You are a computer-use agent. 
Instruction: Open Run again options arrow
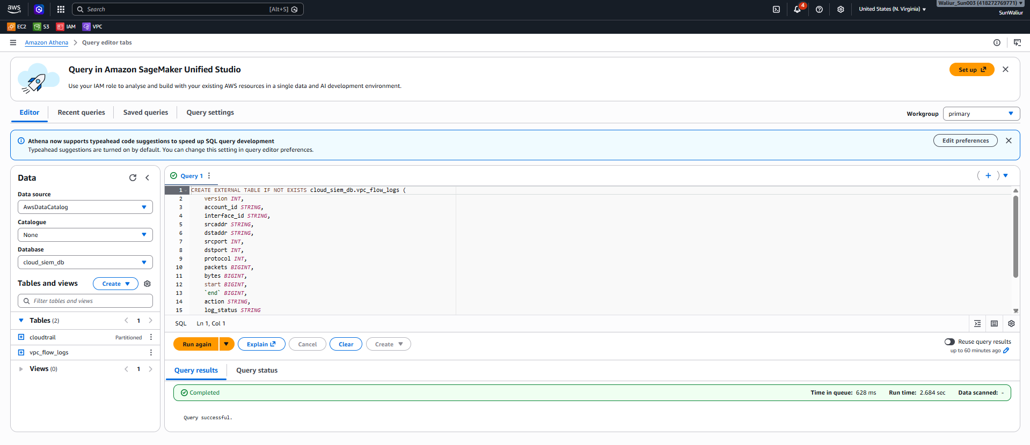[x=227, y=344]
